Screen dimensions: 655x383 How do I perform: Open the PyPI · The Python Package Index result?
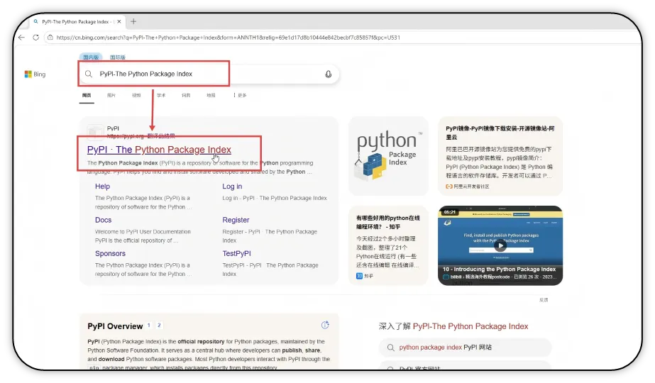[159, 150]
